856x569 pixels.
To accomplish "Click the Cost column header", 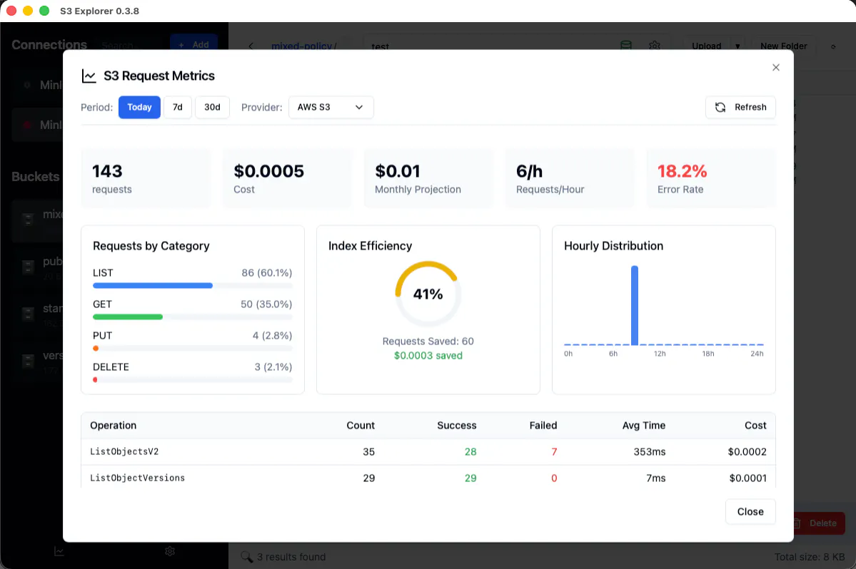I will coord(755,426).
